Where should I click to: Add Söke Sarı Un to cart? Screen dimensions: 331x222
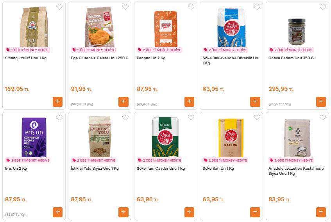click(255, 212)
